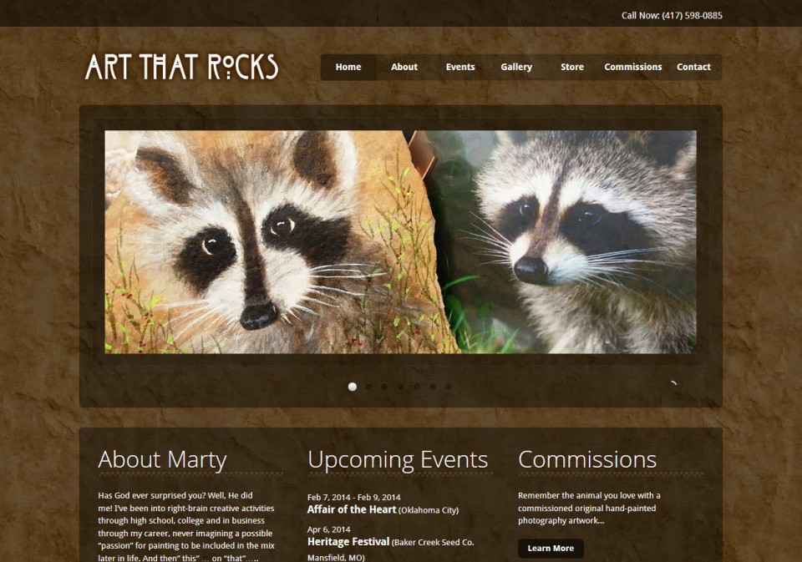
Task: Select the fourth slideshow dot
Action: pyautogui.click(x=400, y=387)
